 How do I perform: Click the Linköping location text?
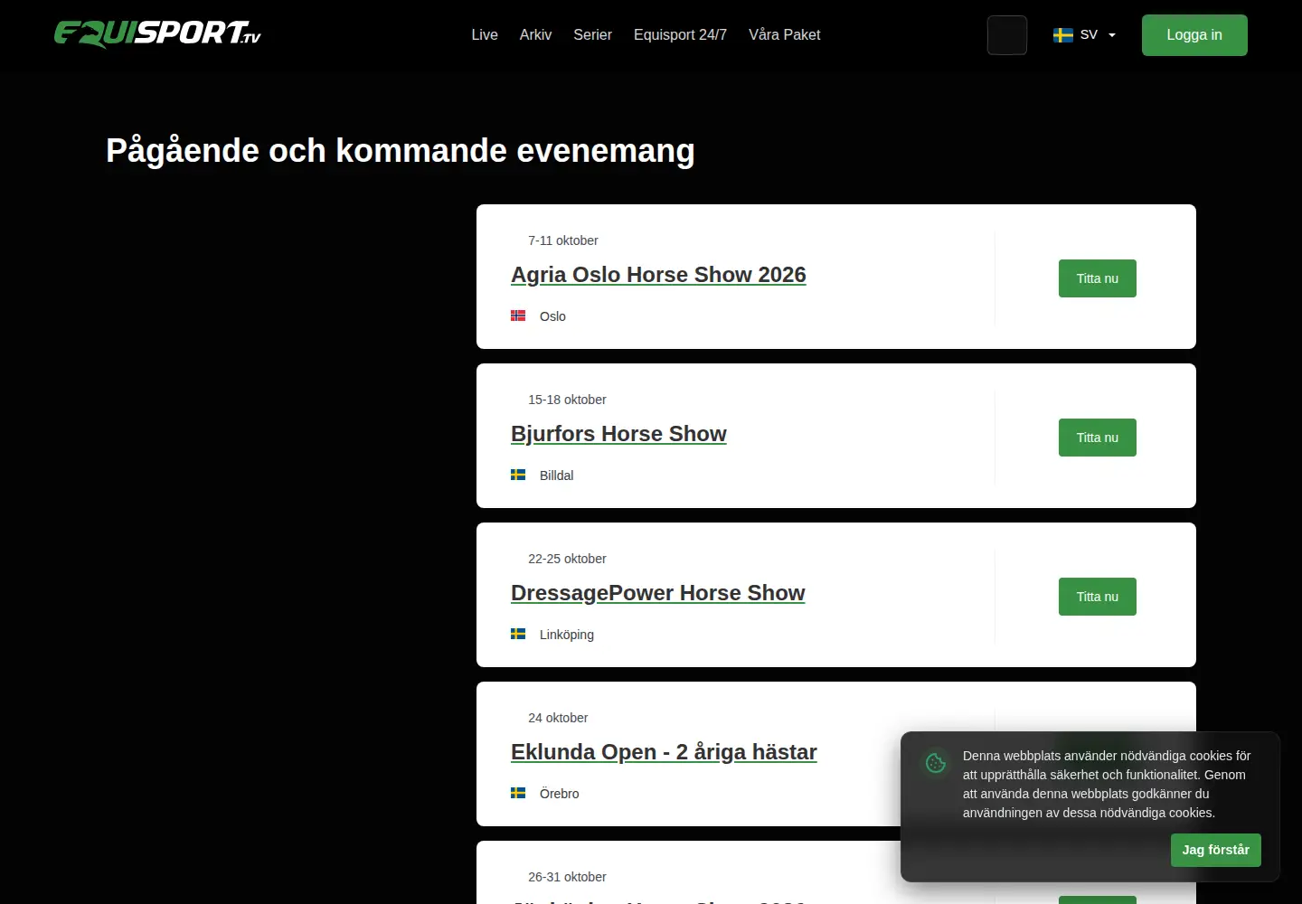tap(567, 635)
